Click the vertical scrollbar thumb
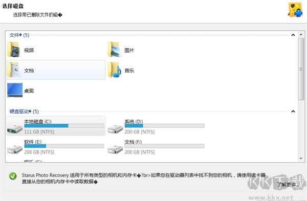The height and width of the screenshot is (201, 307). click(x=301, y=69)
